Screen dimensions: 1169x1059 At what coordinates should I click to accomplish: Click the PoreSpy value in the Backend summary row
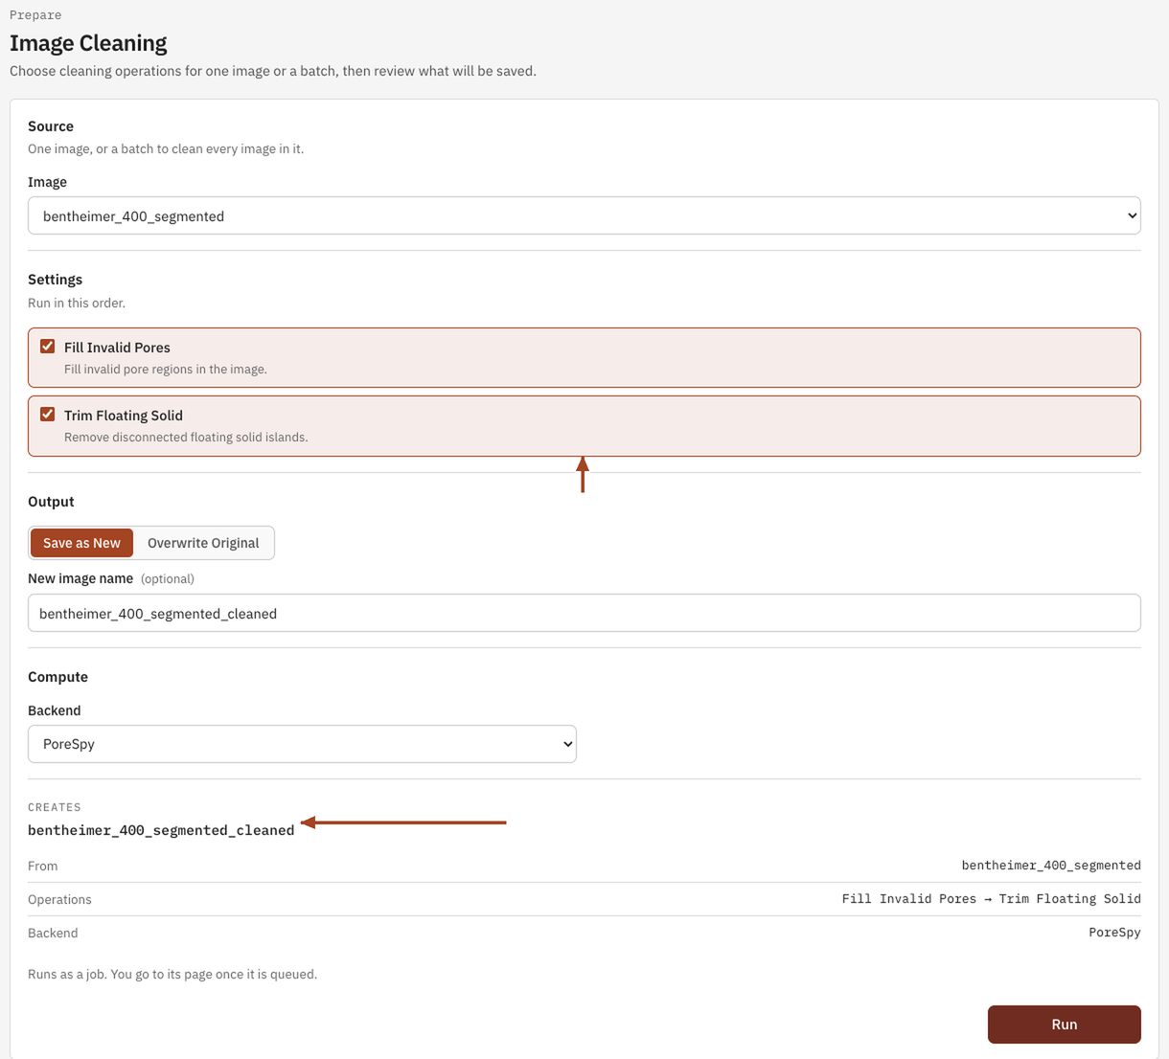(x=1114, y=933)
